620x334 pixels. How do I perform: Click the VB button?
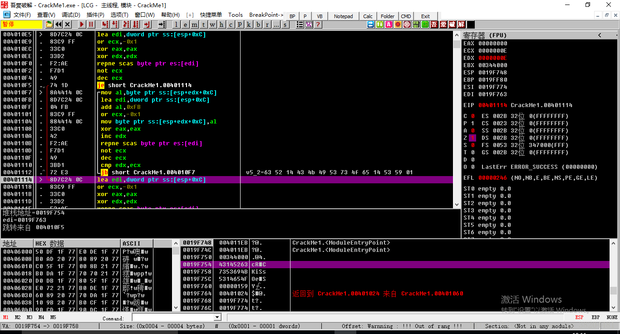[320, 16]
